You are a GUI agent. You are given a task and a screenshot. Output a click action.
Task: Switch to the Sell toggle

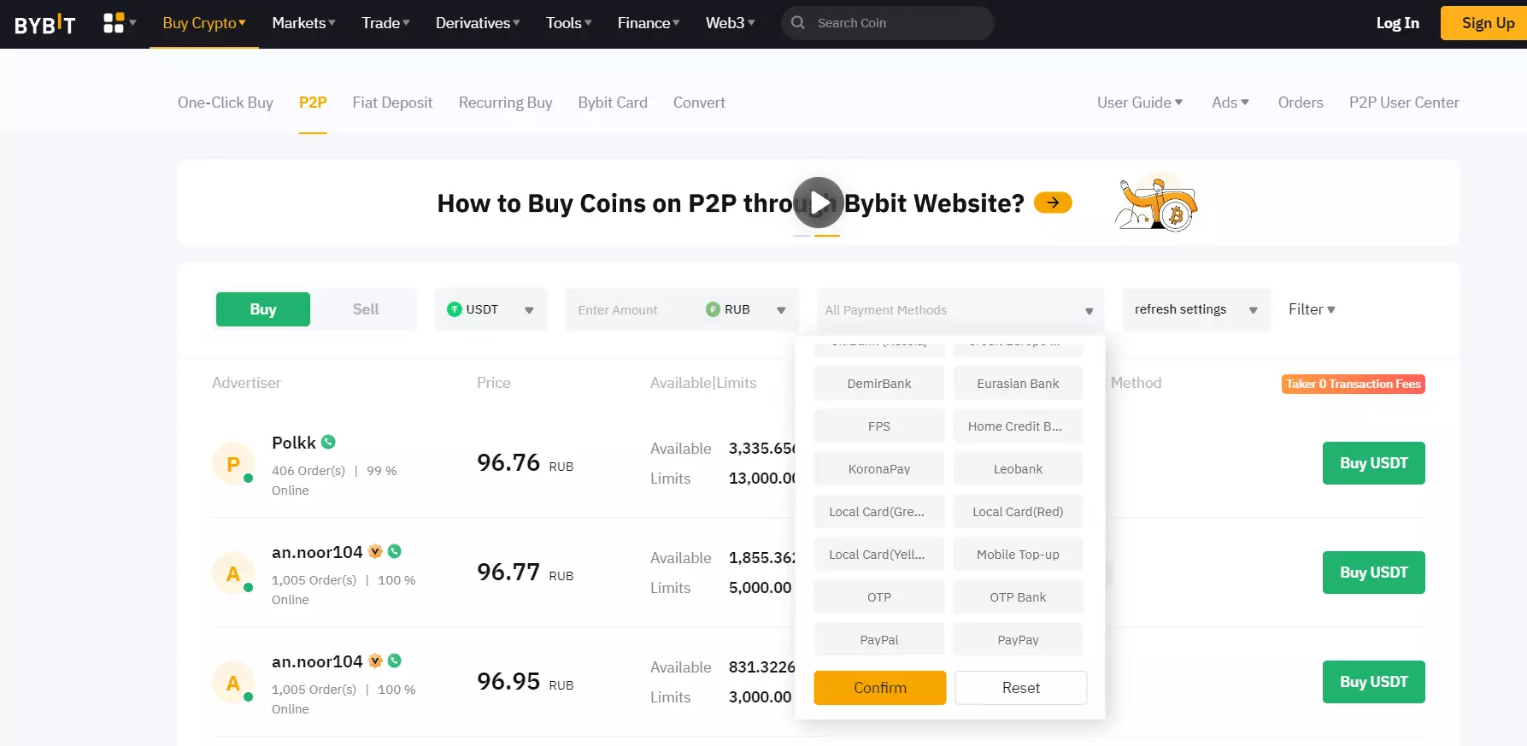coord(365,309)
